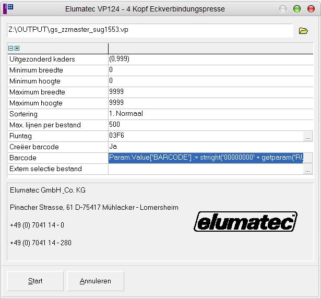
Task: Click the Maximum hoogte label
Action: click(x=36, y=103)
